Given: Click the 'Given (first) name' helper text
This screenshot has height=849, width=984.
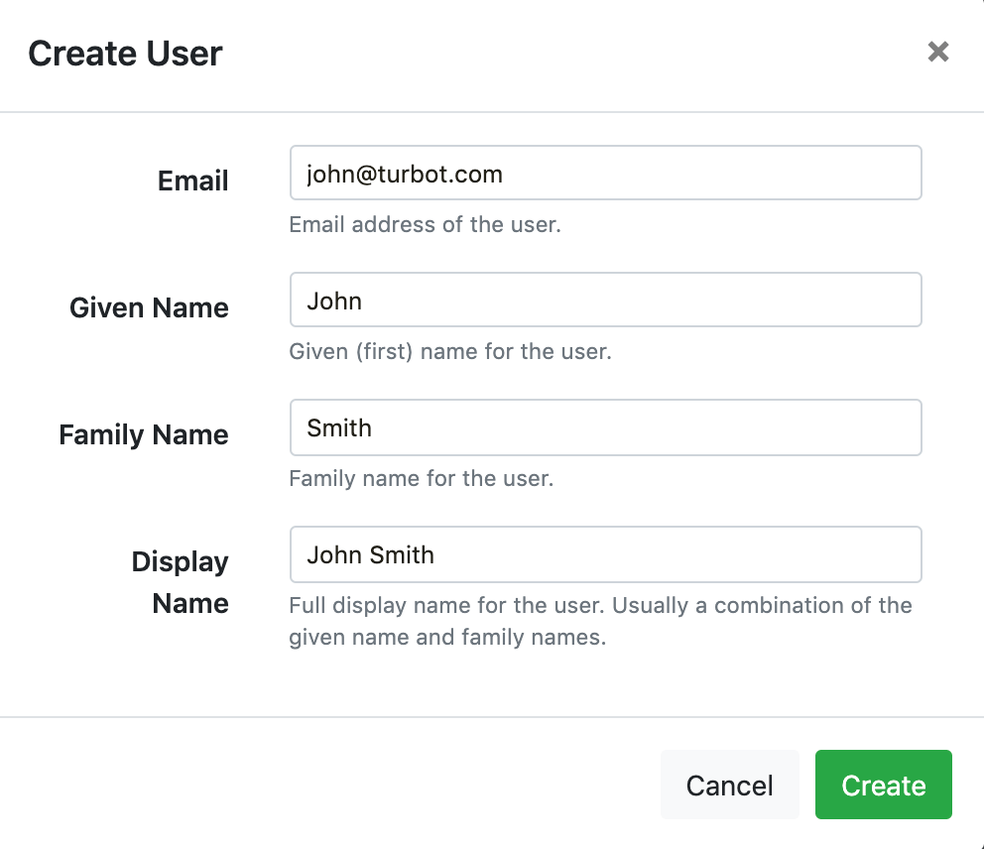Looking at the screenshot, I should (x=450, y=351).
